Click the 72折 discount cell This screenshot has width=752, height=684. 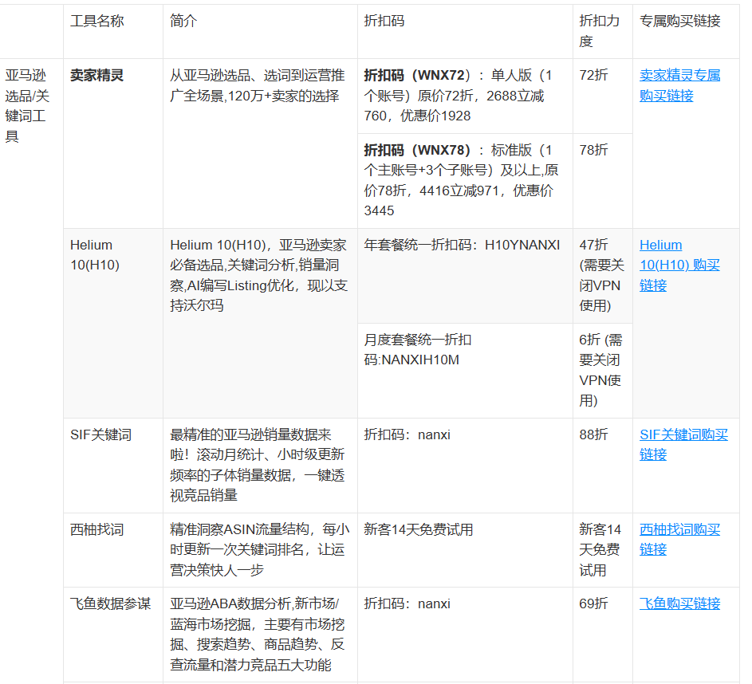pos(602,96)
